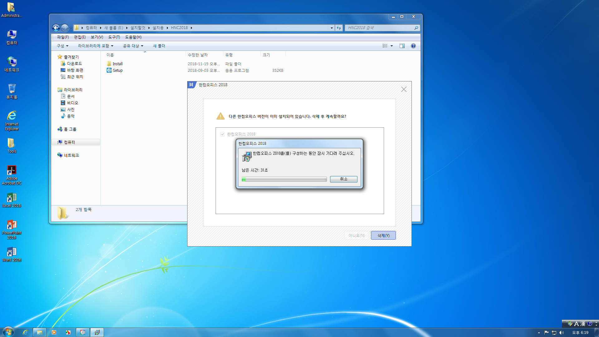Open the 휴지통 recycle bin icon

[12, 91]
